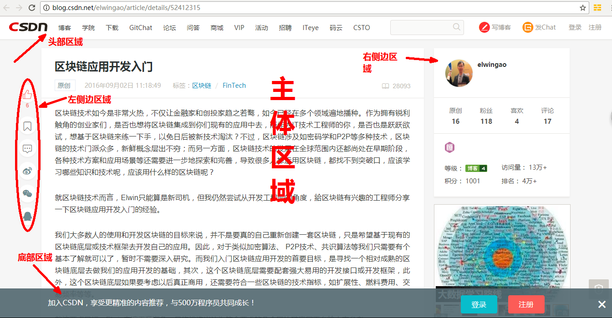The height and width of the screenshot is (318, 612).
Task: Open the 商城 nav item
Action: 217,28
